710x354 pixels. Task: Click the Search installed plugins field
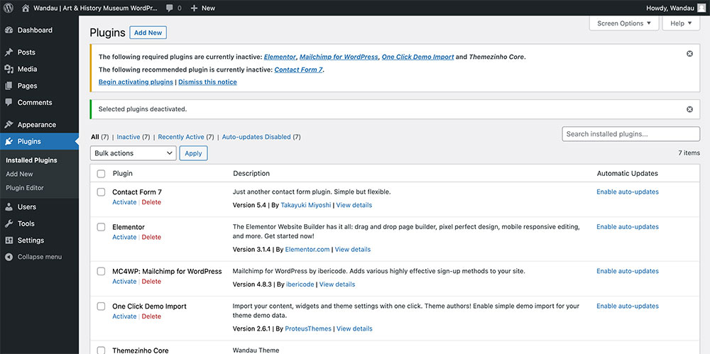630,134
